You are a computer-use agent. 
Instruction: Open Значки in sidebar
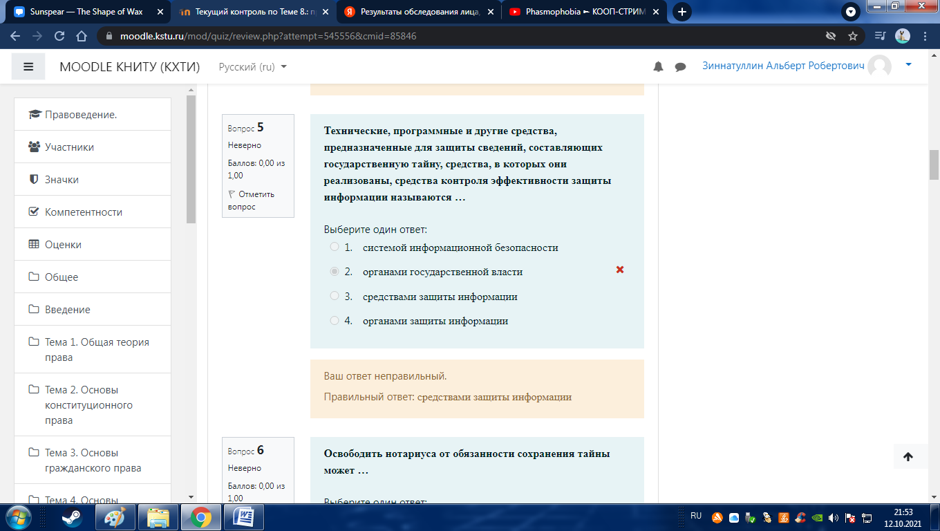(93, 179)
